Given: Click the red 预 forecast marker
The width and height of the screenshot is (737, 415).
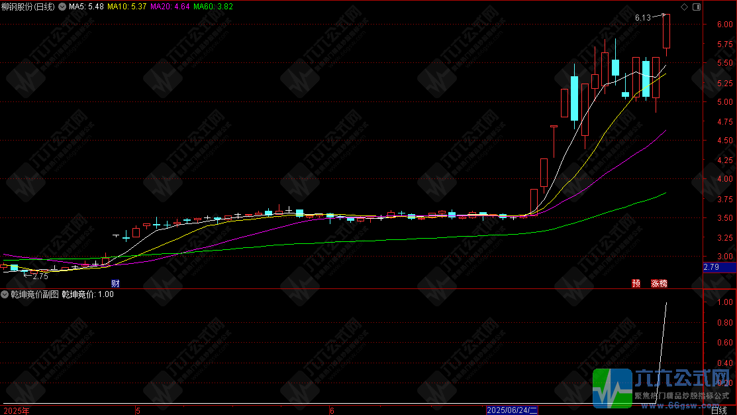Looking at the screenshot, I should pyautogui.click(x=636, y=283).
